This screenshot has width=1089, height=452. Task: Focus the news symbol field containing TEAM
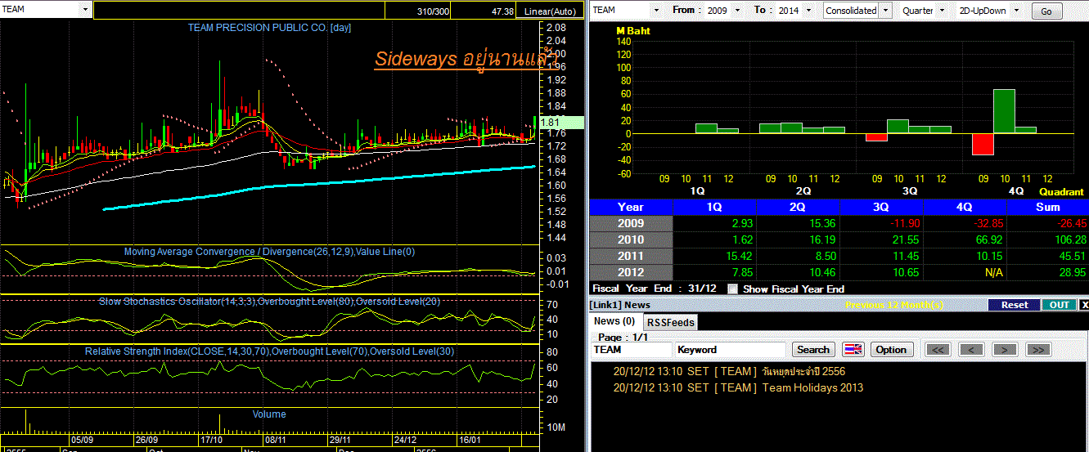click(x=632, y=350)
